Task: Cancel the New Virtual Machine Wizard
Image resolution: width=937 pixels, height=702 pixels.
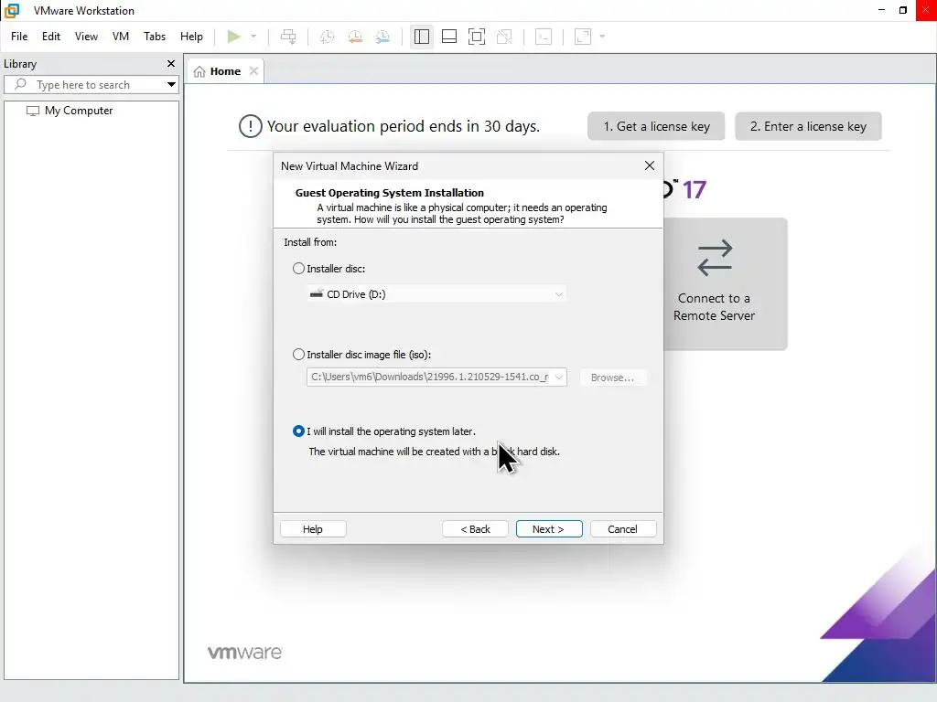Action: [622, 529]
